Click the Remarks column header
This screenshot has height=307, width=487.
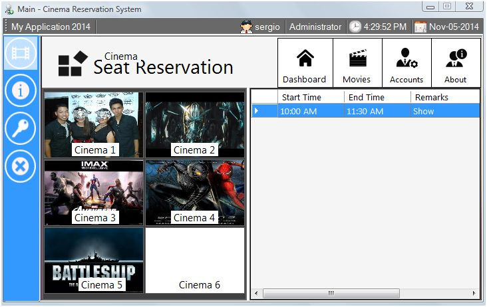pyautogui.click(x=445, y=98)
